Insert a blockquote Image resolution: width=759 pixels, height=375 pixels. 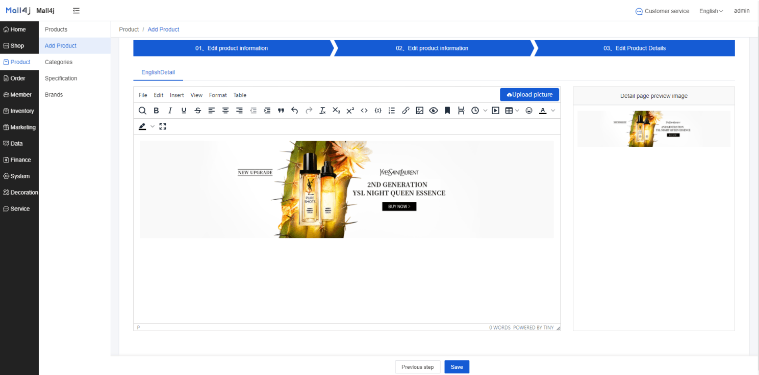[x=281, y=111]
